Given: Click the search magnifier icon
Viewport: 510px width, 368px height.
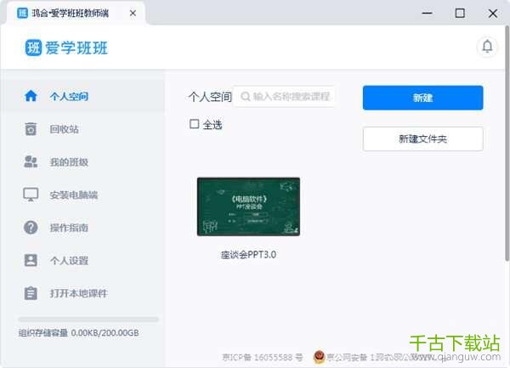Looking at the screenshot, I should pos(246,96).
